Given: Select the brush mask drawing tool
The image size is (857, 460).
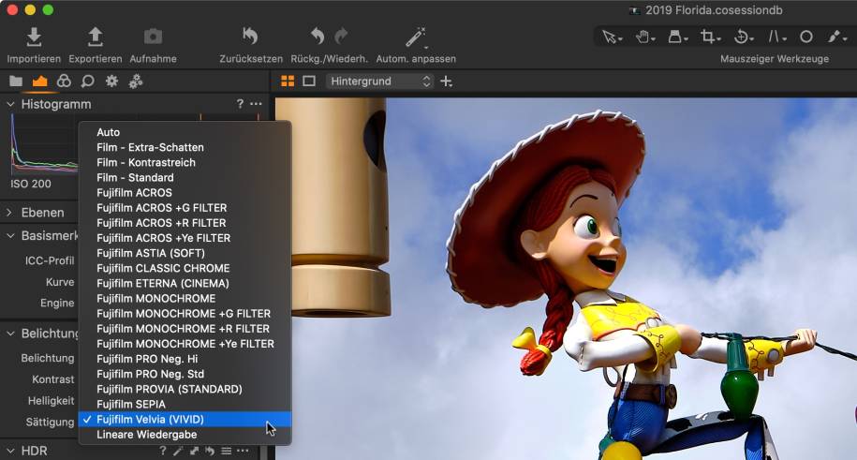Looking at the screenshot, I should 834,37.
